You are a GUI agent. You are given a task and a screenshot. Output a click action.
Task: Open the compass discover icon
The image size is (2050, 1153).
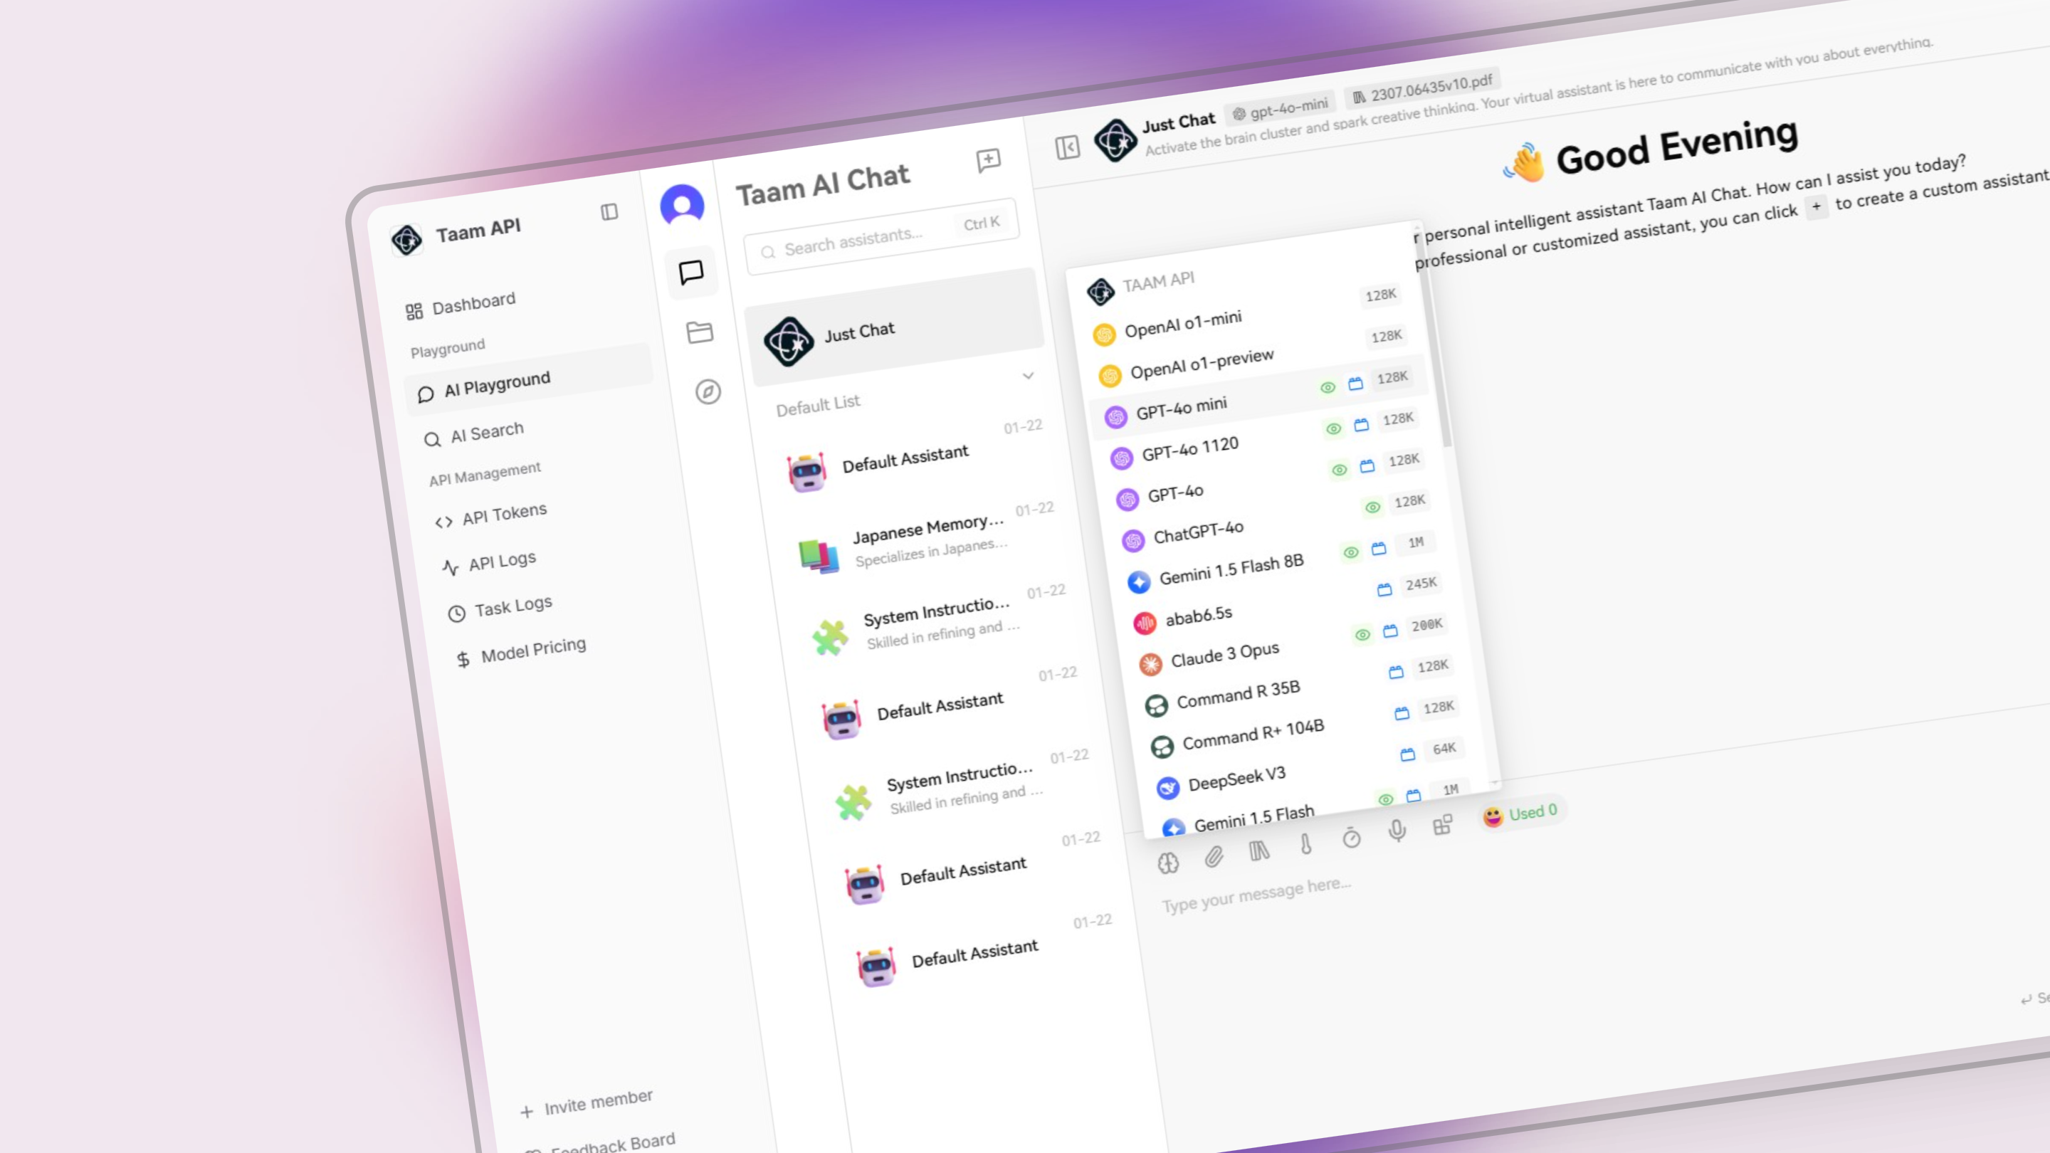(x=708, y=391)
